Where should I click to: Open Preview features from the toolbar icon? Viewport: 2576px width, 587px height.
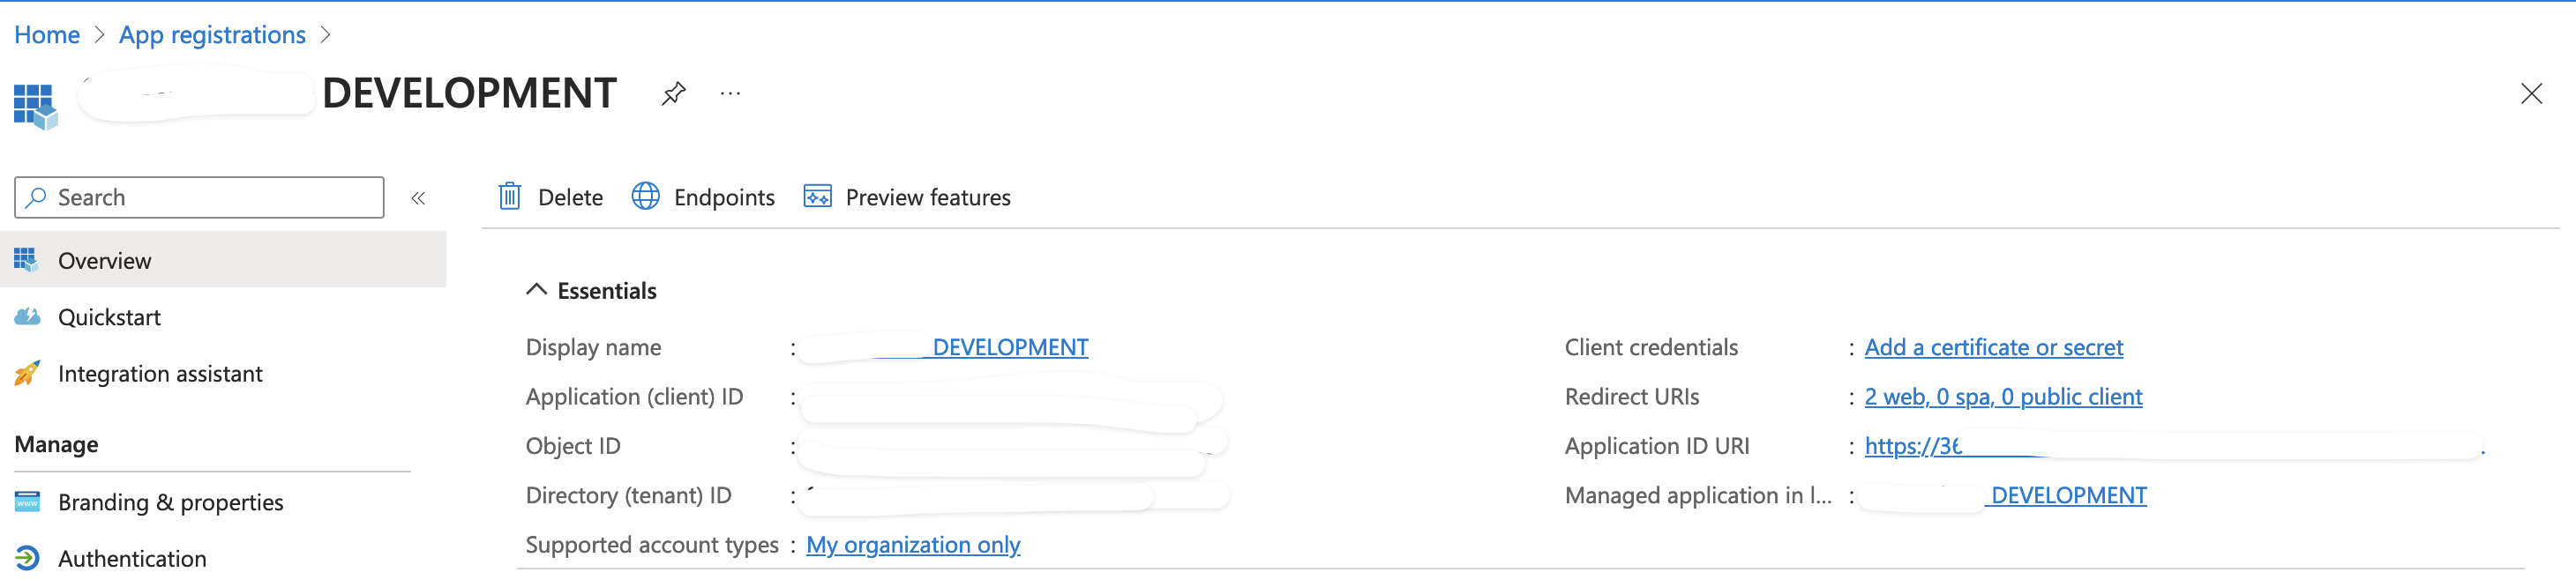pos(816,197)
